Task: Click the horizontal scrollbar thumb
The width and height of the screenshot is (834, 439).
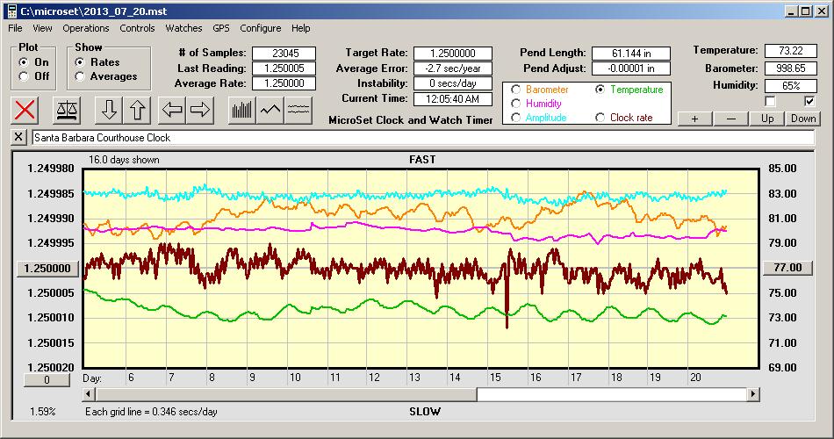Action: [286, 394]
